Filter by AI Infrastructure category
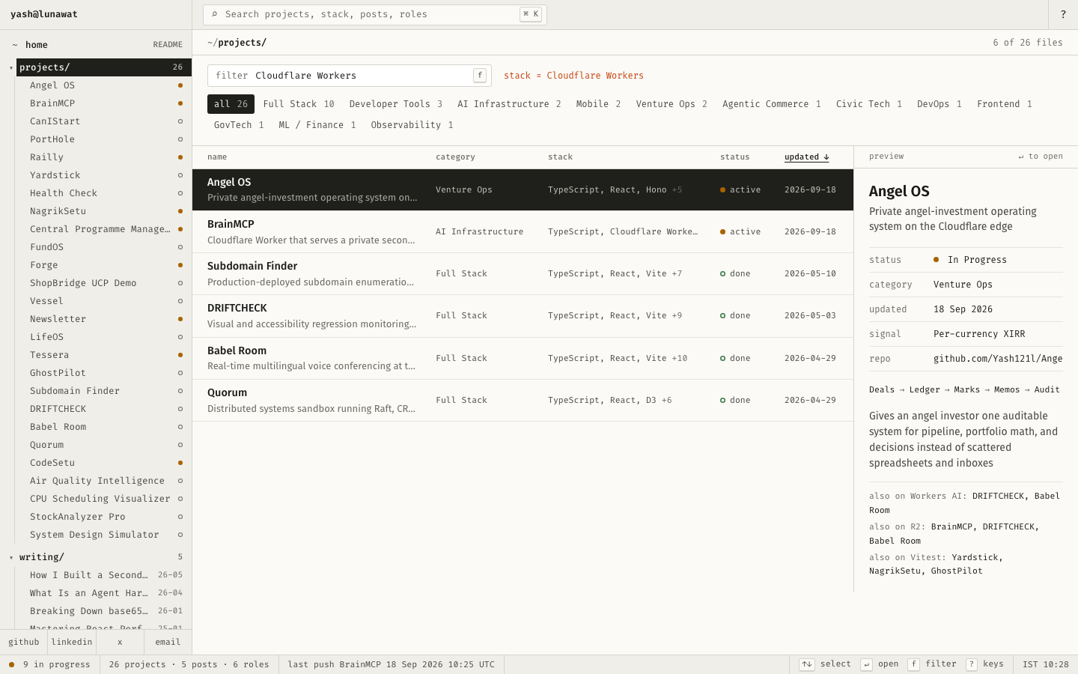The height and width of the screenshot is (674, 1078). [510, 104]
